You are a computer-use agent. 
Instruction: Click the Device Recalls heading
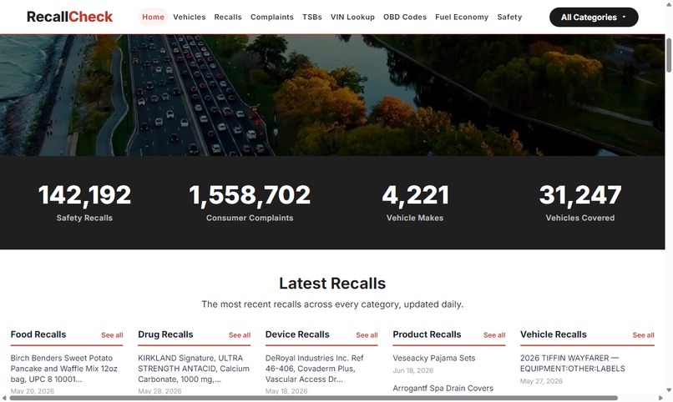(297, 334)
